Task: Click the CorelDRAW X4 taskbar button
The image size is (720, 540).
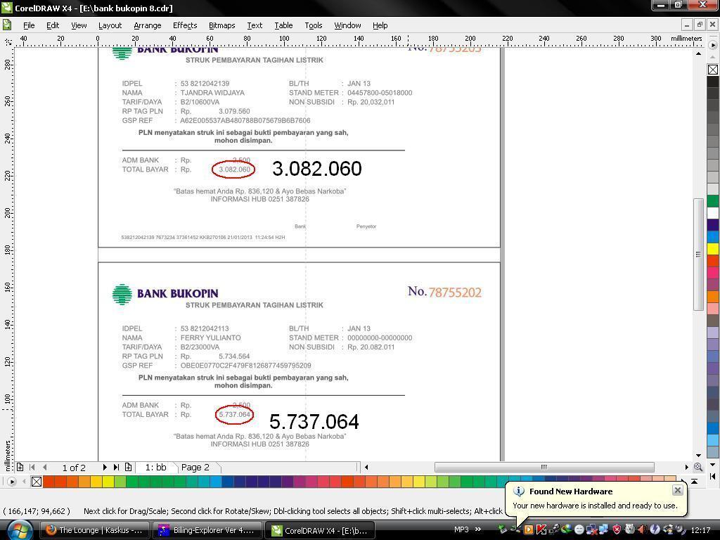Action: [320, 530]
